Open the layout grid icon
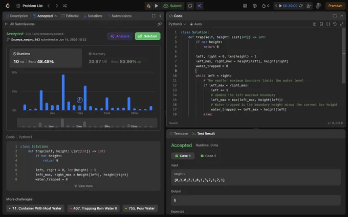The image size is (348, 217). point(245,6)
